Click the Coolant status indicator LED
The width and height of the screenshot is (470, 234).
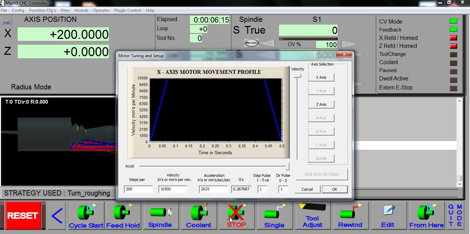[453, 63]
